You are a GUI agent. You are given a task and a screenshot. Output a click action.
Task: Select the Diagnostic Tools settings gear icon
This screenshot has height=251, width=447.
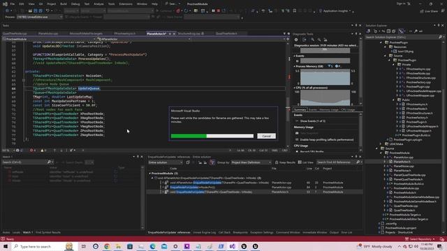[296, 40]
